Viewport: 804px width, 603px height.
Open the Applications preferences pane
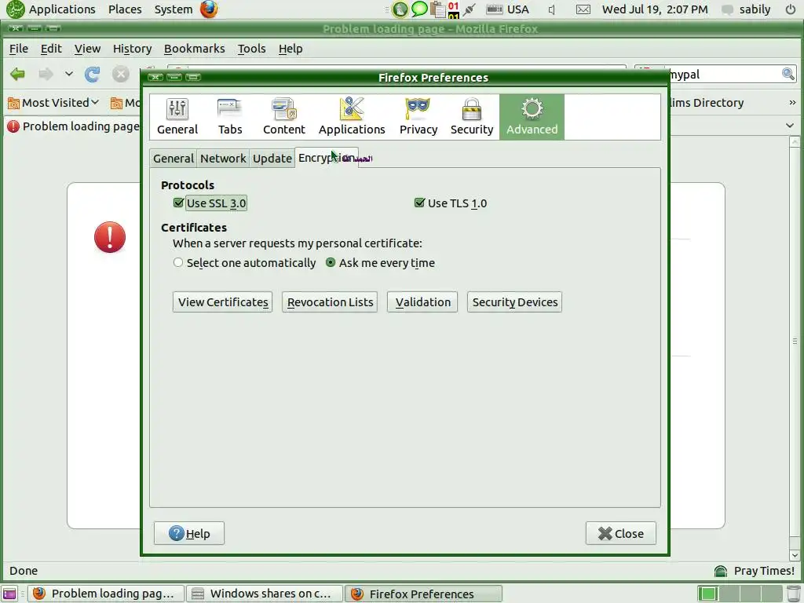(352, 117)
